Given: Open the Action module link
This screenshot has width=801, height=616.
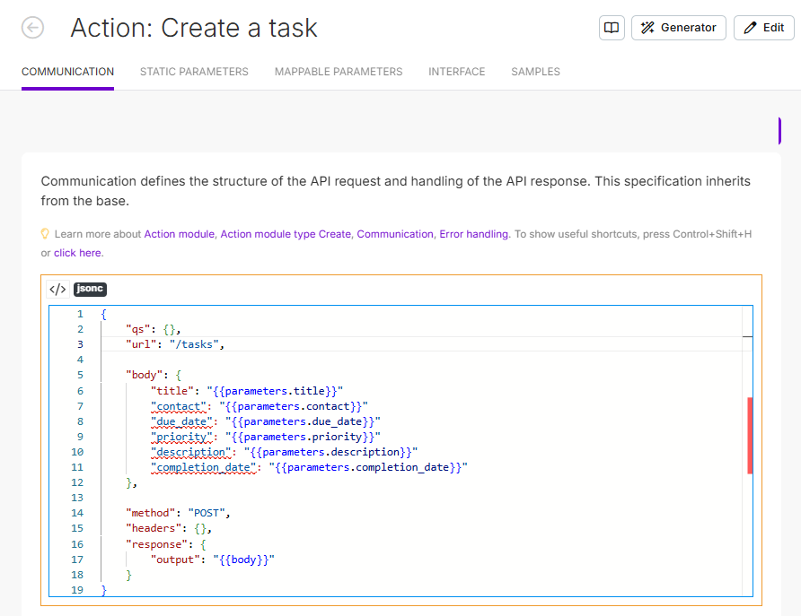Looking at the screenshot, I should tap(179, 234).
